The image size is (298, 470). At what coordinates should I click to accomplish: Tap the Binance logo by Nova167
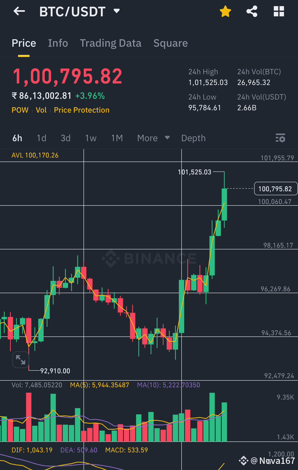click(x=244, y=460)
